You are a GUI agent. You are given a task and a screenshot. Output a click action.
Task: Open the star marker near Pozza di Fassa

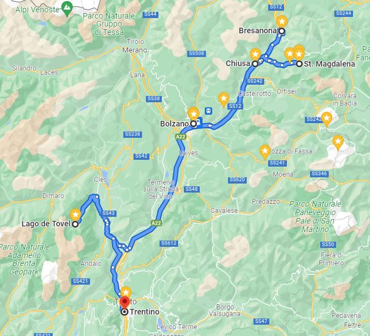(265, 151)
